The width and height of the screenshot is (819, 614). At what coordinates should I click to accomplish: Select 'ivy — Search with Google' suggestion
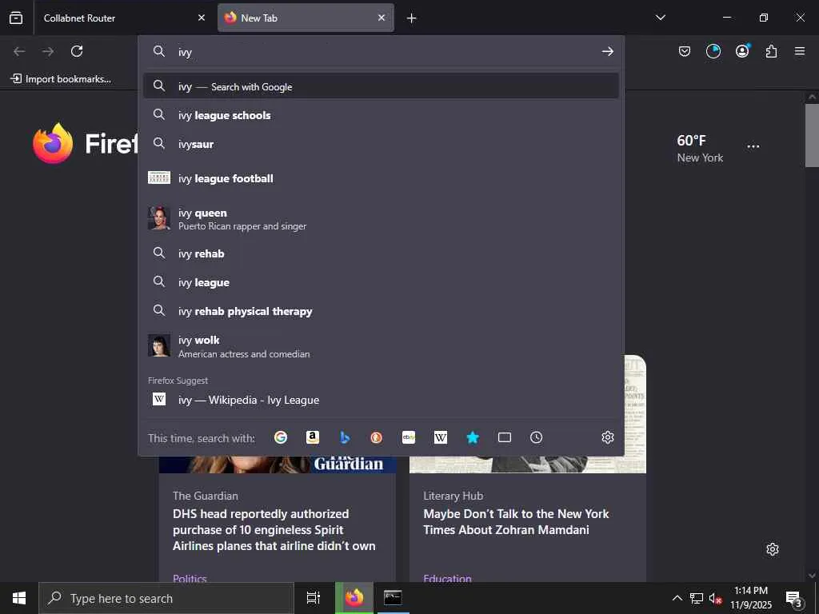point(382,86)
